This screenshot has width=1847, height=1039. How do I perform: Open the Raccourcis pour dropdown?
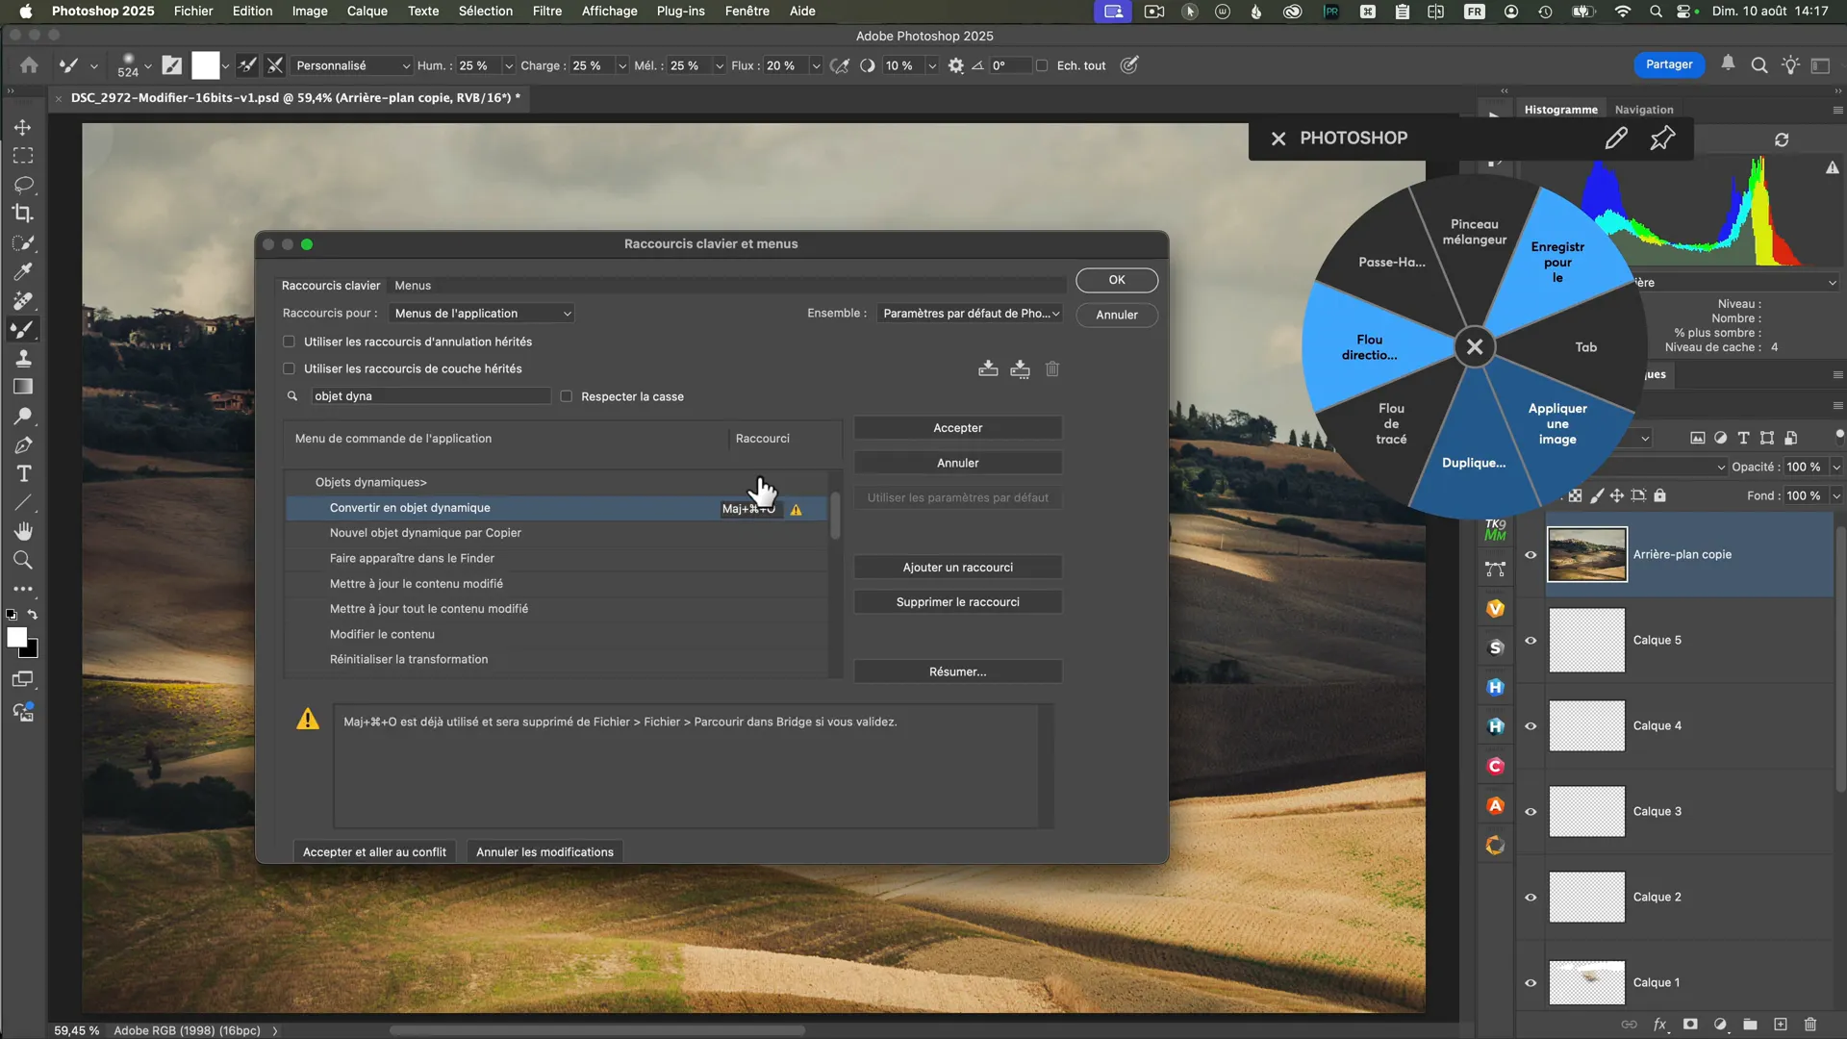pyautogui.click(x=483, y=314)
